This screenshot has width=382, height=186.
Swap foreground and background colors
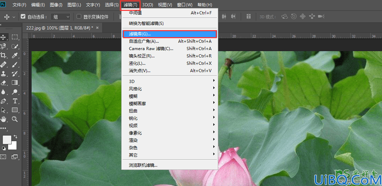[16, 137]
